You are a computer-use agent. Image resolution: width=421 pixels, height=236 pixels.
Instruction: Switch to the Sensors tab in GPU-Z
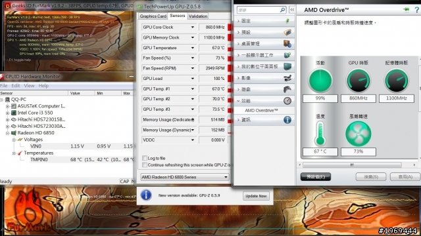pyautogui.click(x=178, y=16)
